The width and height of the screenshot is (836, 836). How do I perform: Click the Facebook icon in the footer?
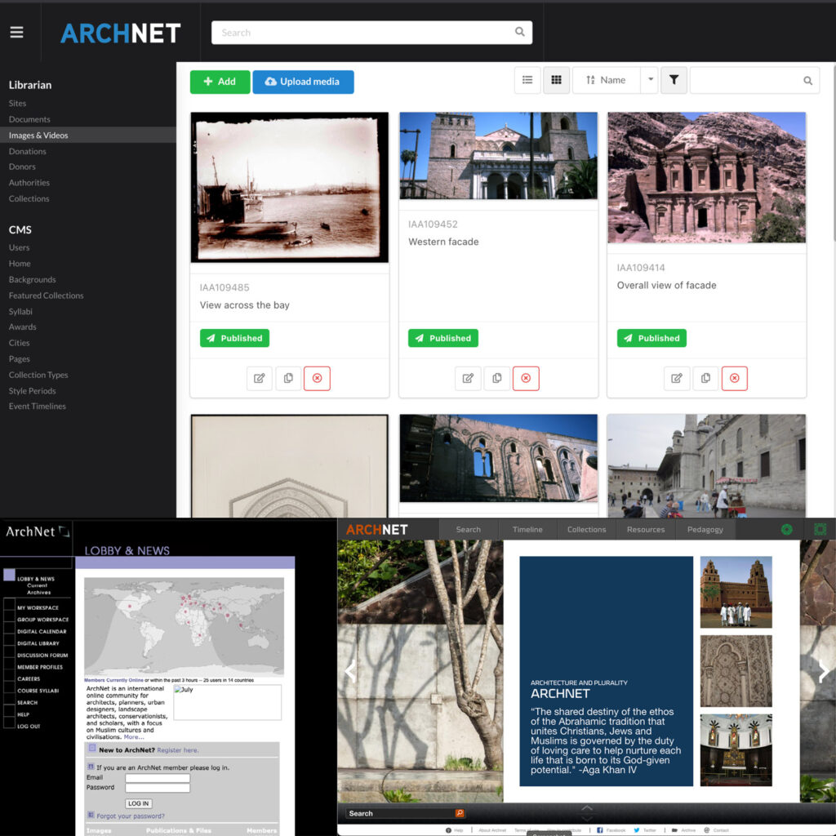(602, 829)
